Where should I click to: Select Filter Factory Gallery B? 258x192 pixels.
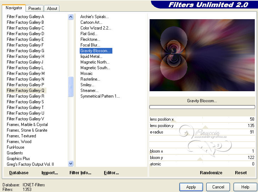point(25,22)
